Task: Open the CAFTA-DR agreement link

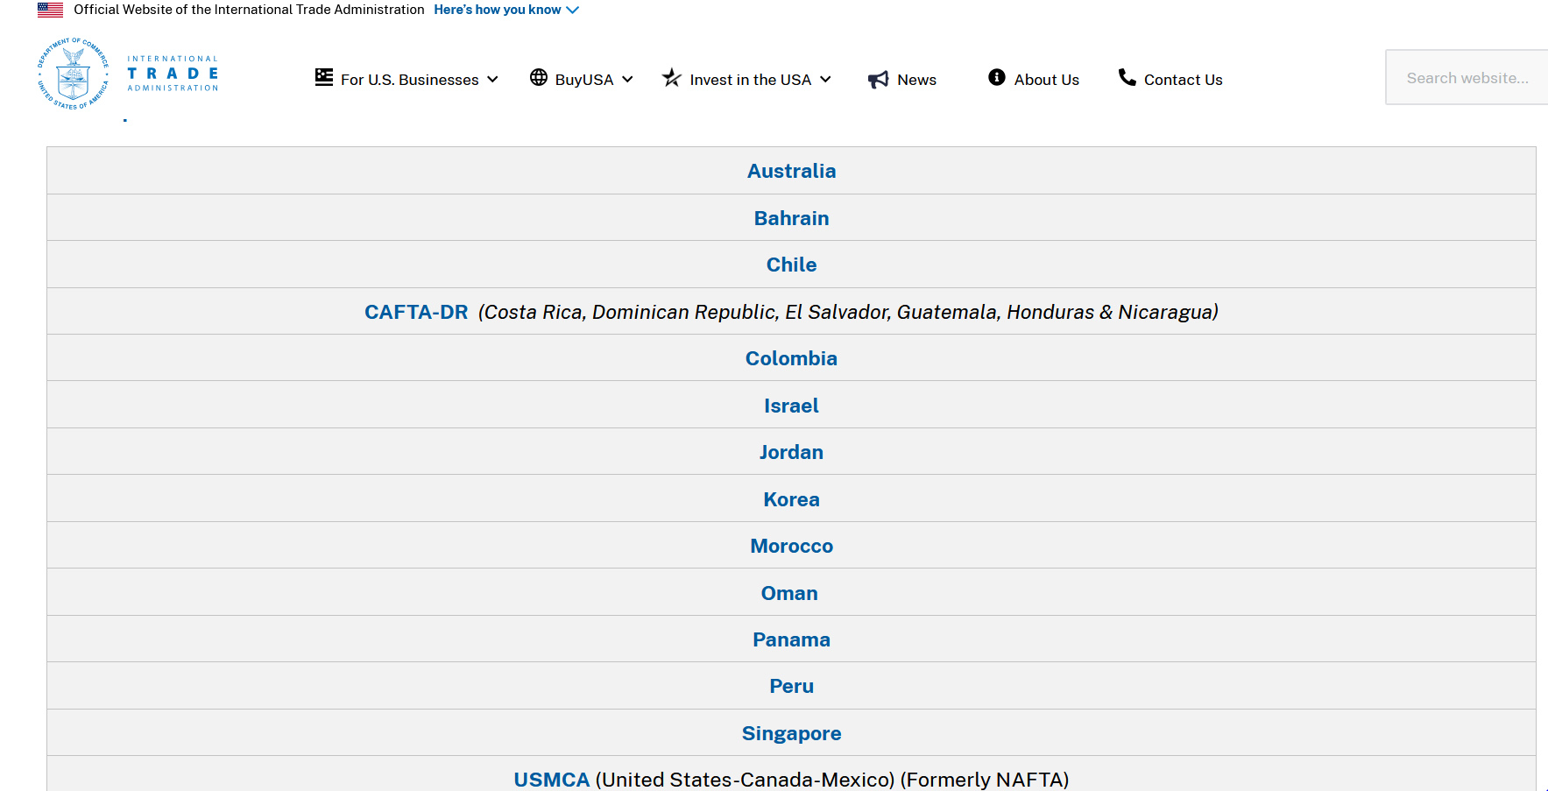Action: click(416, 312)
